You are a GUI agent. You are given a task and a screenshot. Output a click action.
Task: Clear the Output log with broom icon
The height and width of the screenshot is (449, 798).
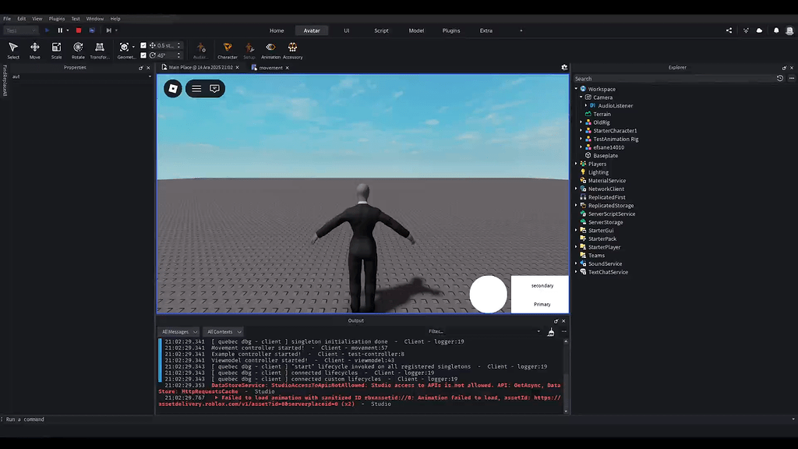coord(551,333)
